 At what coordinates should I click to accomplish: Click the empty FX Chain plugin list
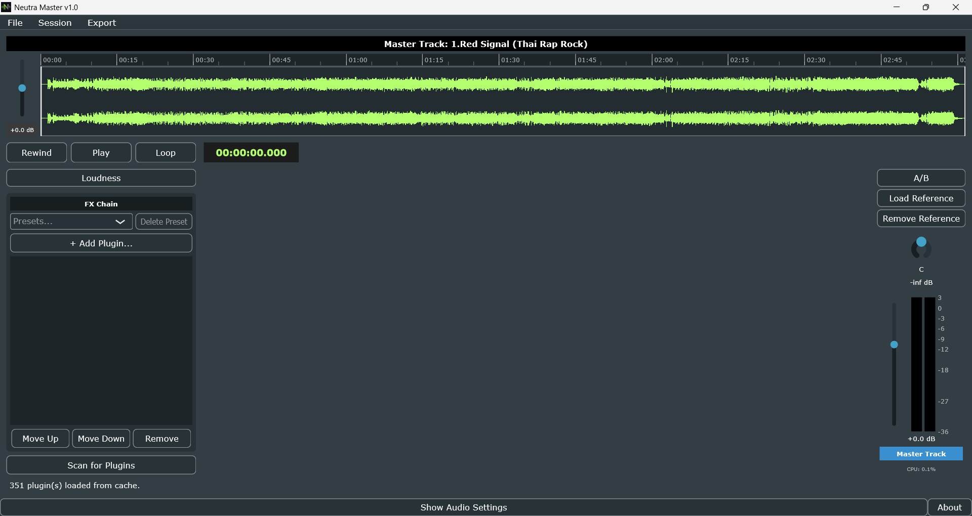pos(101,340)
